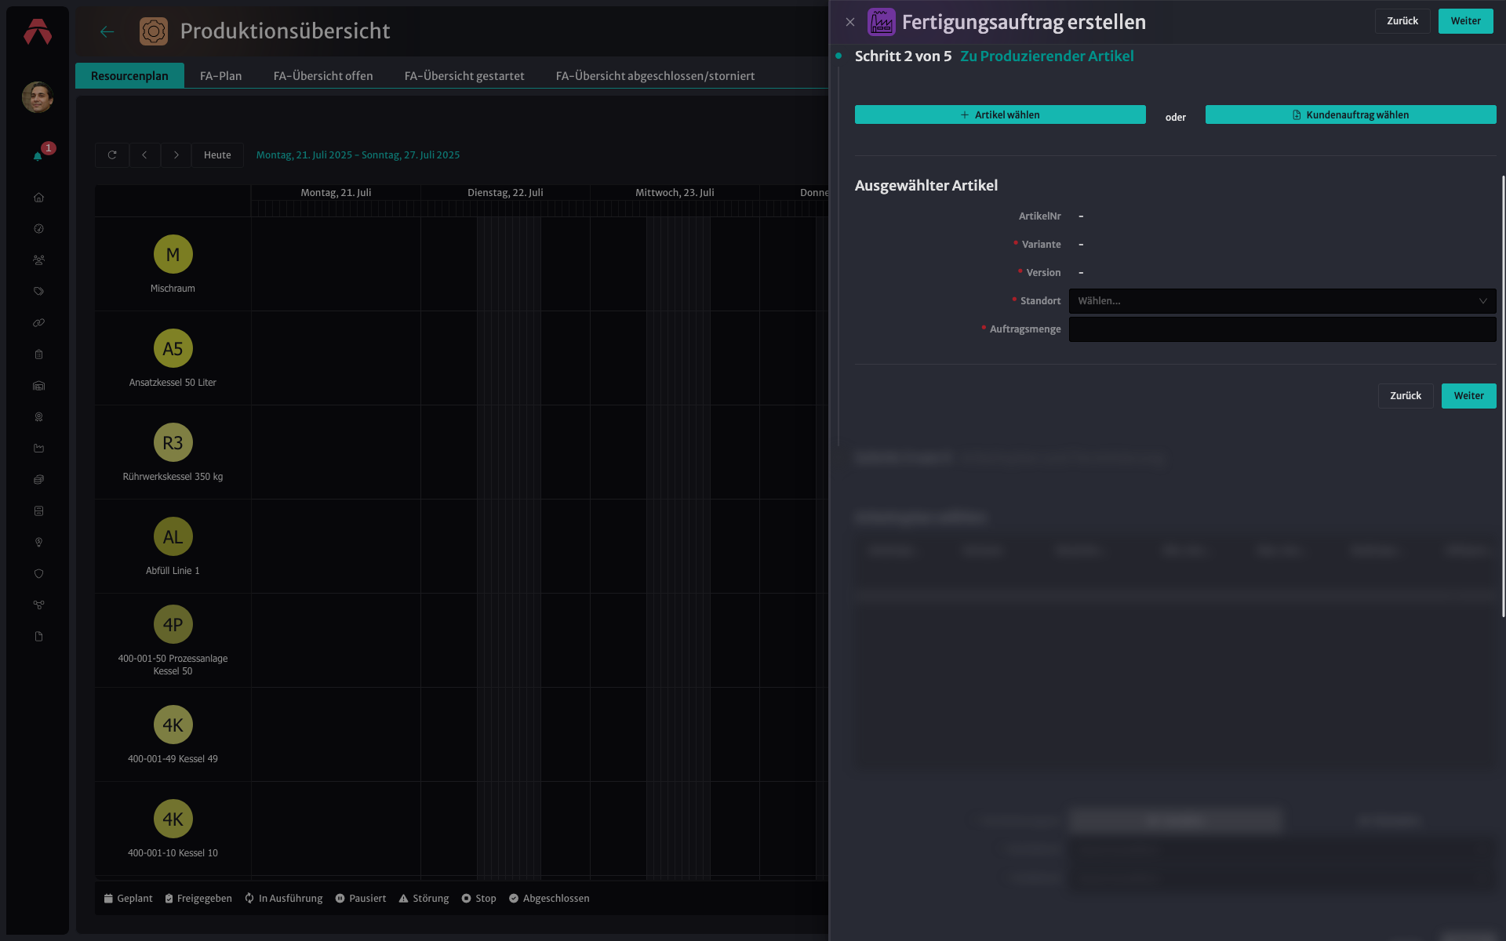Select the 4P Prozessanlage Kessel 50 resource

tap(173, 625)
